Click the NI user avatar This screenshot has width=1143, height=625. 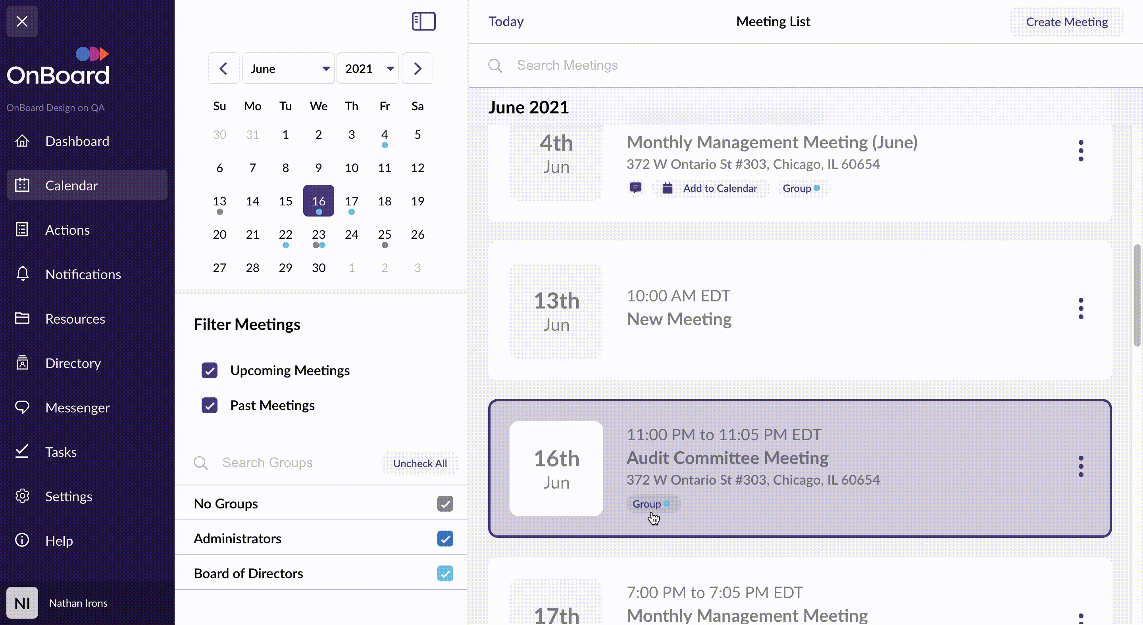click(x=22, y=603)
